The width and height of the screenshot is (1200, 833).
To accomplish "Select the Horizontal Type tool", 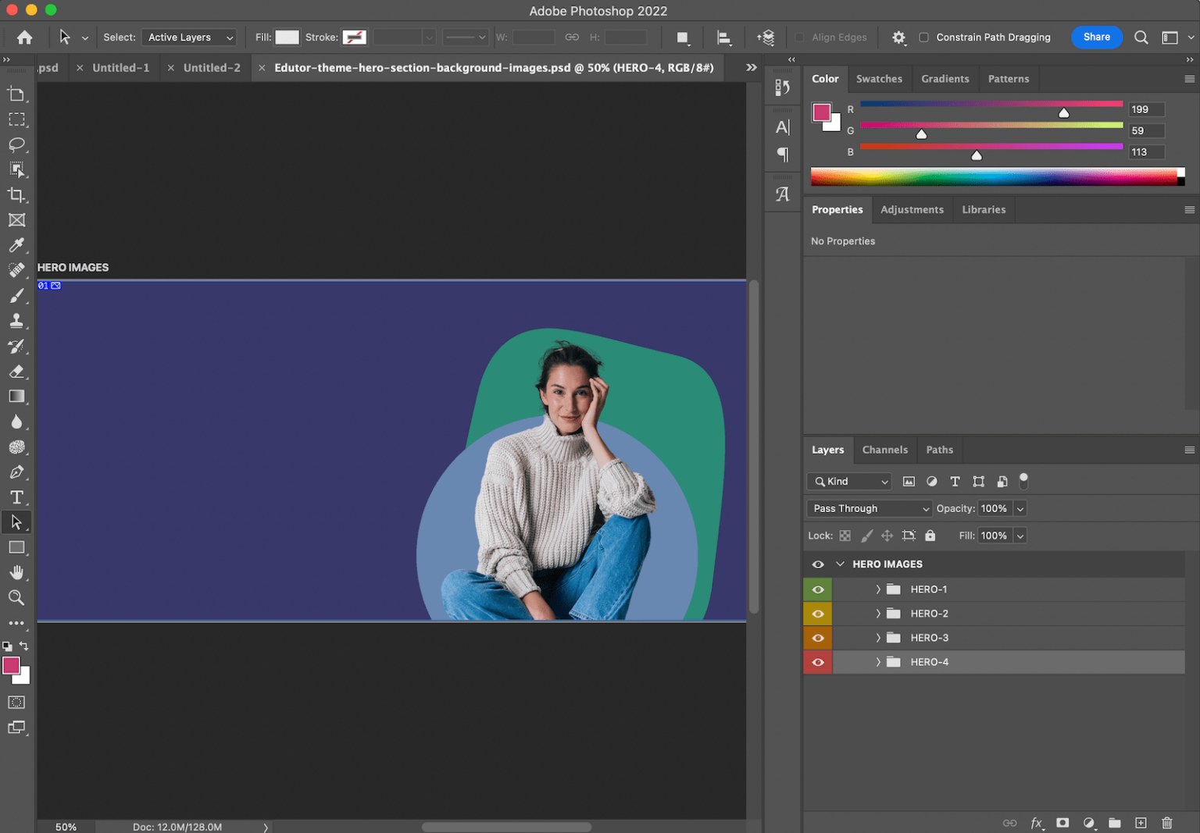I will tap(16, 497).
